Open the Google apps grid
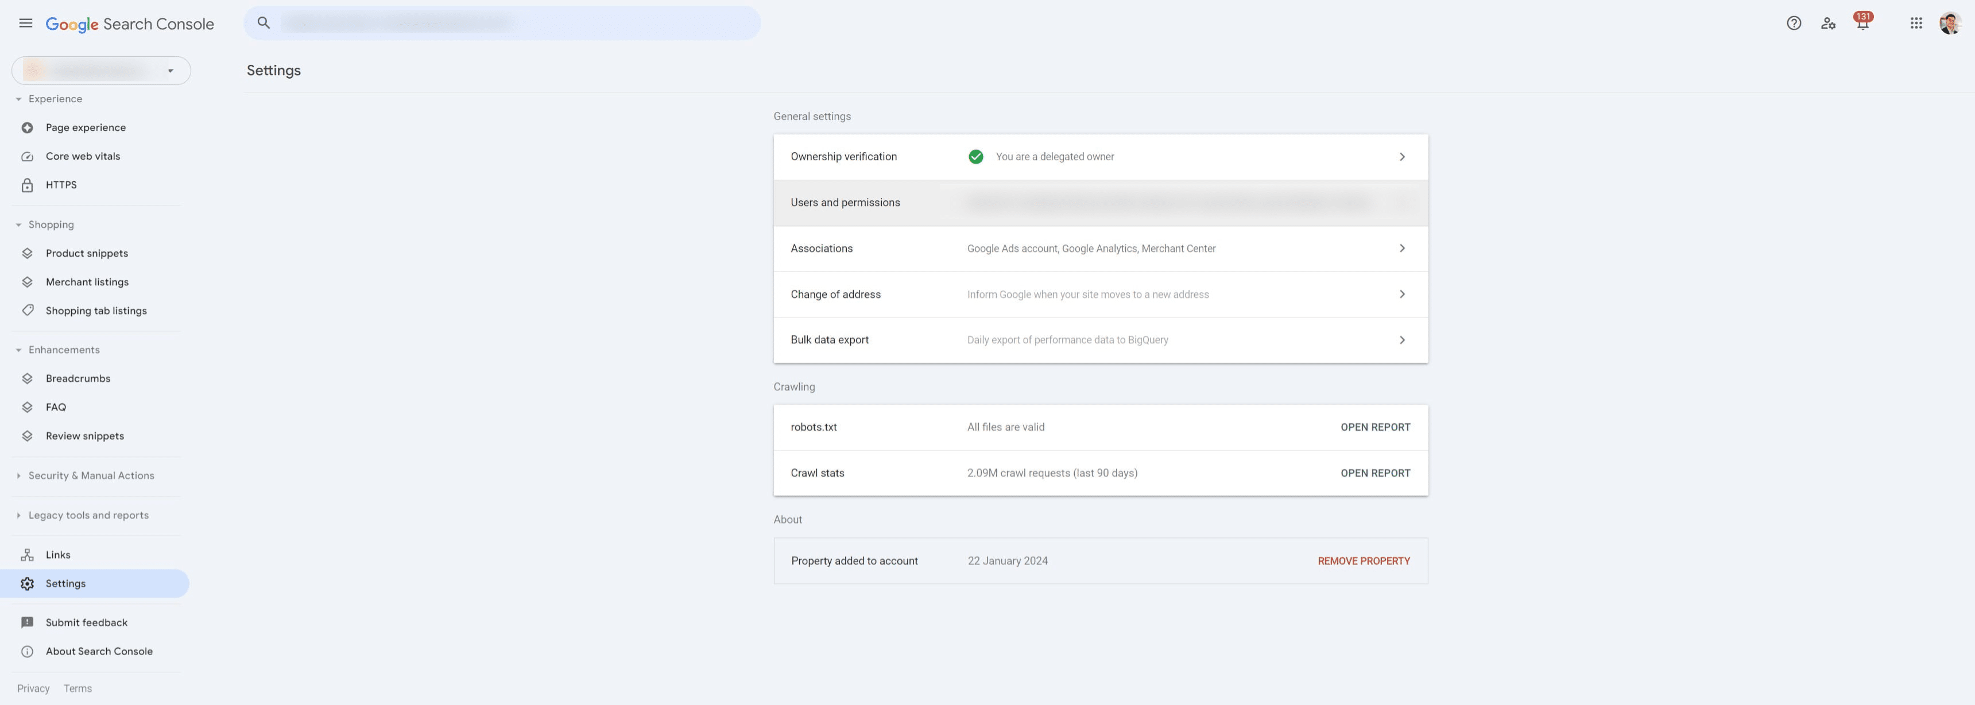1975x705 pixels. click(1916, 23)
